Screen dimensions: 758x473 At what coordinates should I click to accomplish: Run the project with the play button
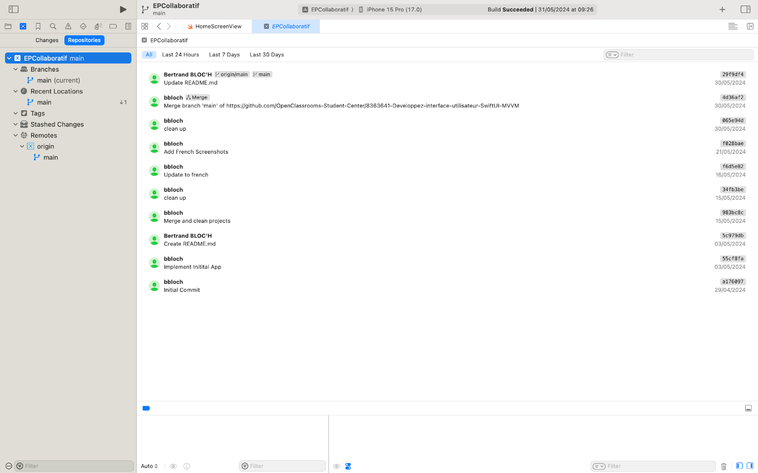[x=123, y=9]
